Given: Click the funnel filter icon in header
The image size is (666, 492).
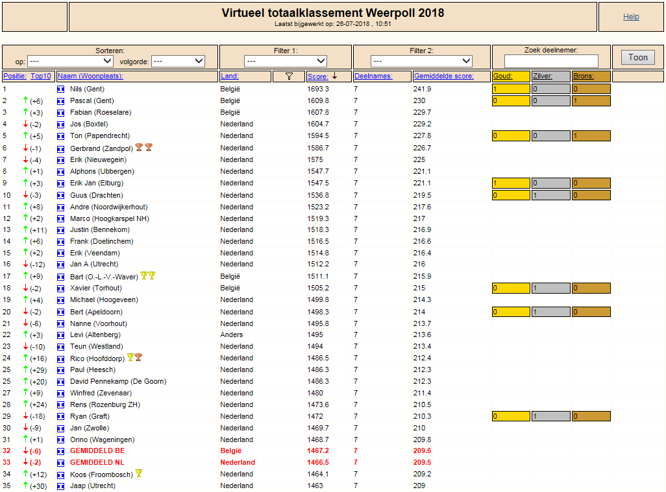Looking at the screenshot, I should [289, 76].
